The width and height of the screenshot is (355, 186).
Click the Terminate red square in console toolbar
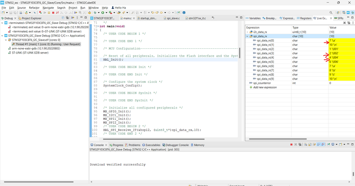click(x=291, y=145)
